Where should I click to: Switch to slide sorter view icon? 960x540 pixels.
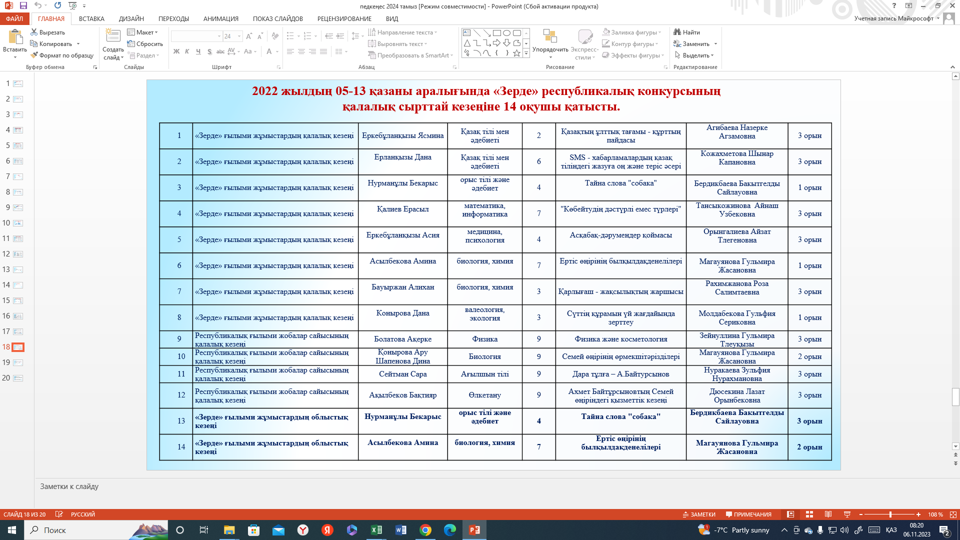click(809, 514)
